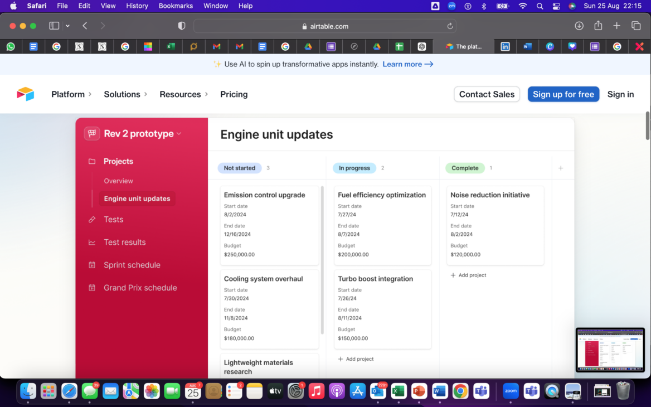Open Control Center in menu bar
This screenshot has width=651, height=407.
point(556,6)
